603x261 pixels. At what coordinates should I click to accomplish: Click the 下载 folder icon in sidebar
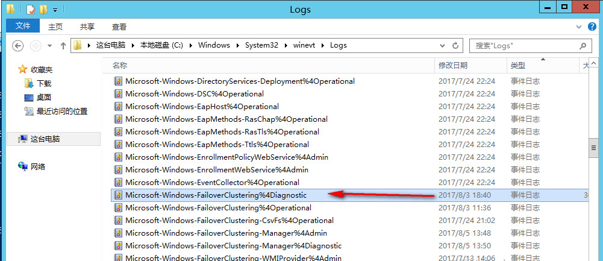pos(29,83)
